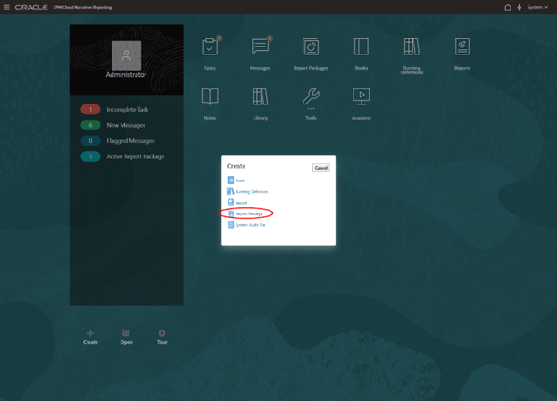Image resolution: width=557 pixels, height=401 pixels.
Task: Click Cancel in Create dialog
Action: (x=320, y=168)
